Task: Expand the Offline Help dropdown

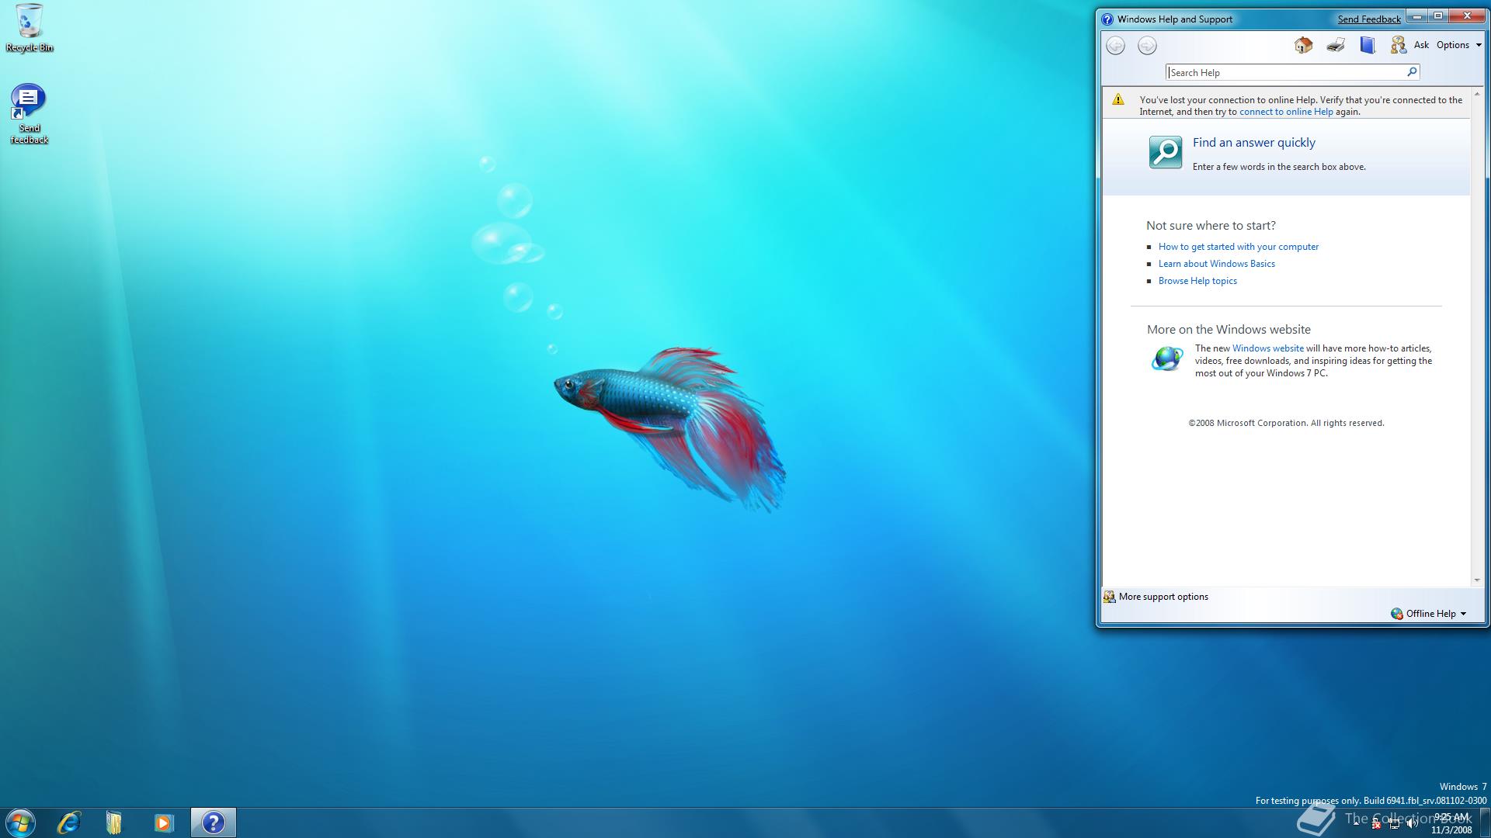Action: (x=1428, y=614)
